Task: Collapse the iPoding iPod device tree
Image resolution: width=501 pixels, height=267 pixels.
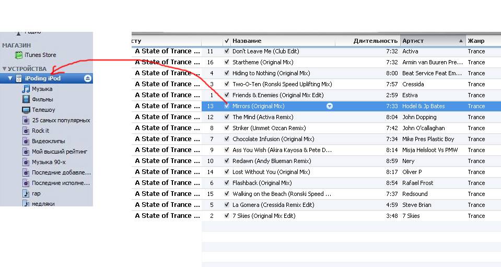Action: tap(10, 78)
